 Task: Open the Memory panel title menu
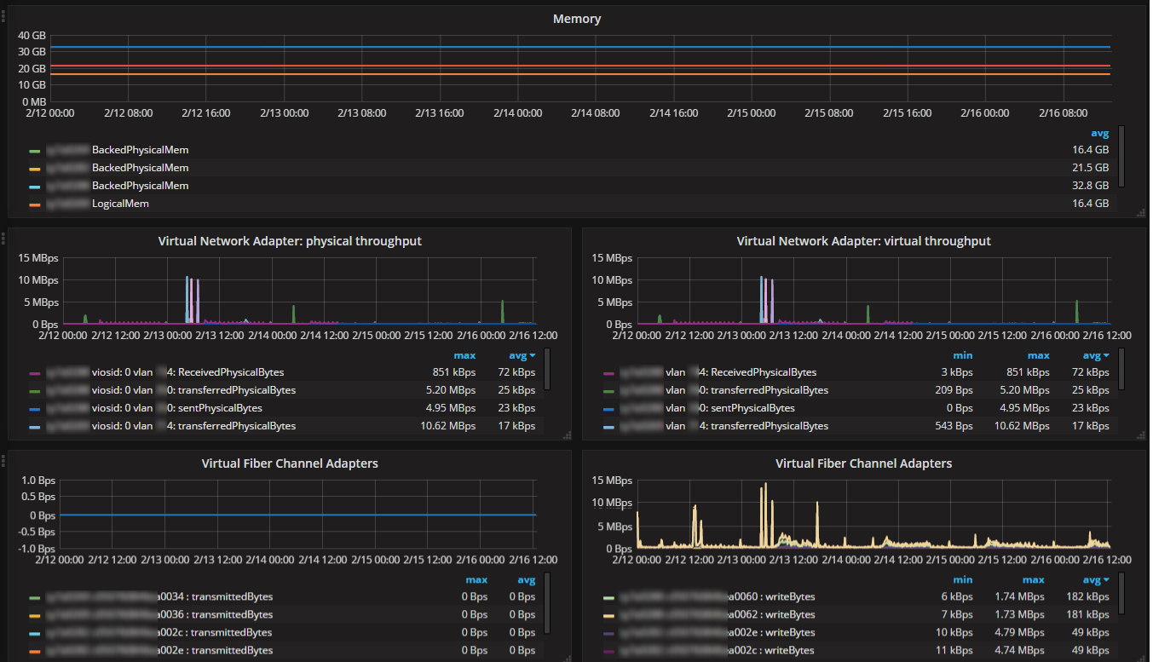[576, 19]
